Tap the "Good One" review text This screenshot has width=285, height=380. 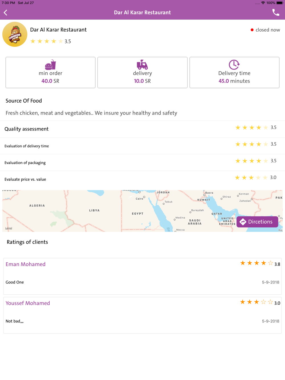pyautogui.click(x=15, y=282)
